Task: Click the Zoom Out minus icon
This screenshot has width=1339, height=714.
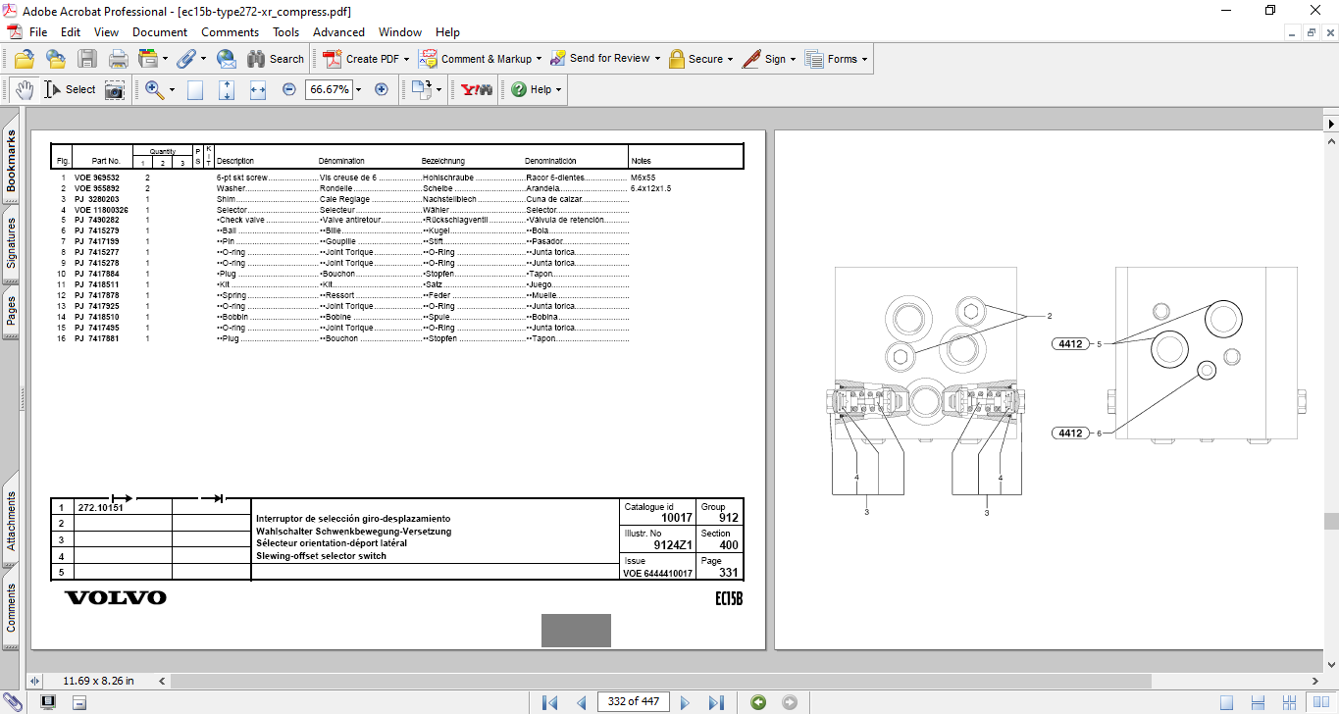Action: click(x=289, y=89)
